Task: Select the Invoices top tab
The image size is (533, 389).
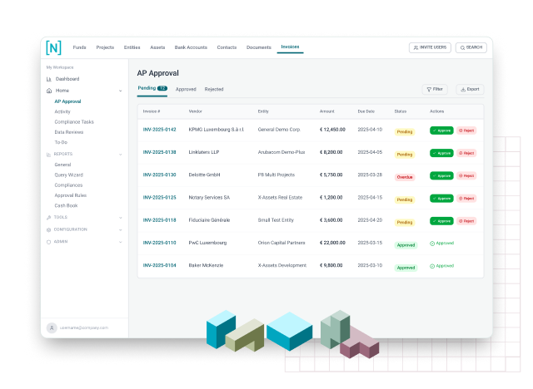Action: pos(290,47)
